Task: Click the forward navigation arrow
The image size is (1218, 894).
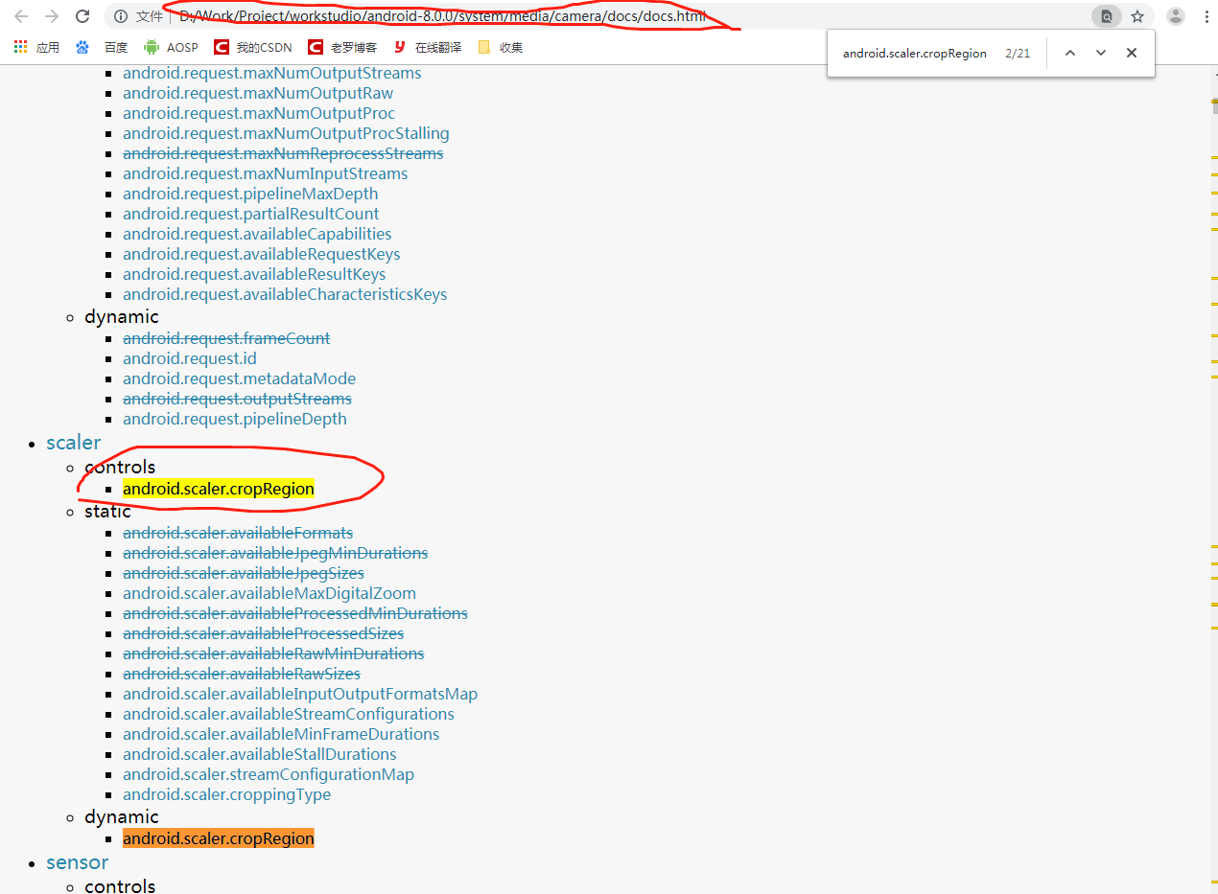Action: [52, 15]
